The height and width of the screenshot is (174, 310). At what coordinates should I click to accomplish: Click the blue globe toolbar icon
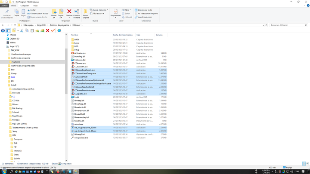click(59, 31)
